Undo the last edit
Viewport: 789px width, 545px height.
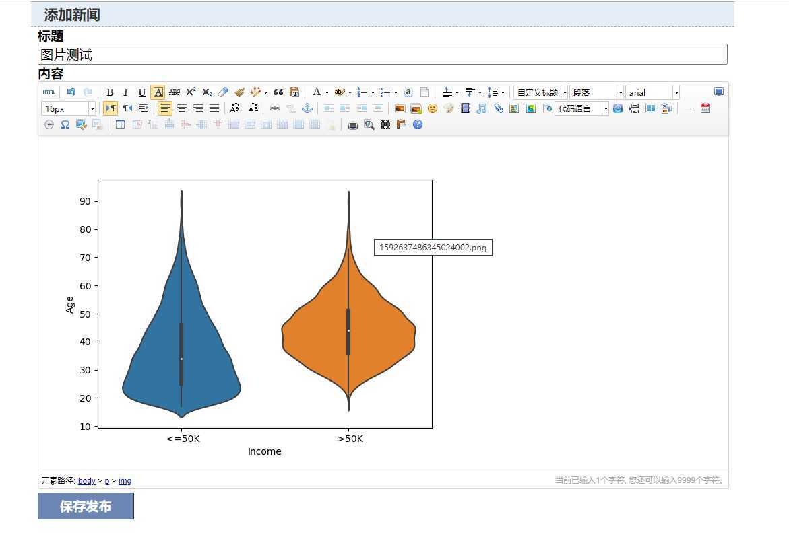click(x=71, y=92)
